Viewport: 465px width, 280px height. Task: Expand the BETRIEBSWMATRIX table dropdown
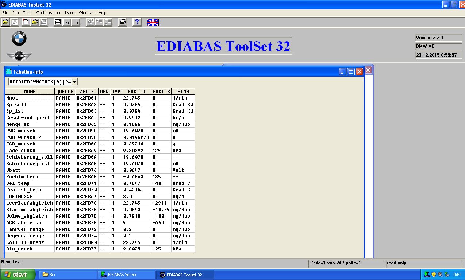click(75, 82)
